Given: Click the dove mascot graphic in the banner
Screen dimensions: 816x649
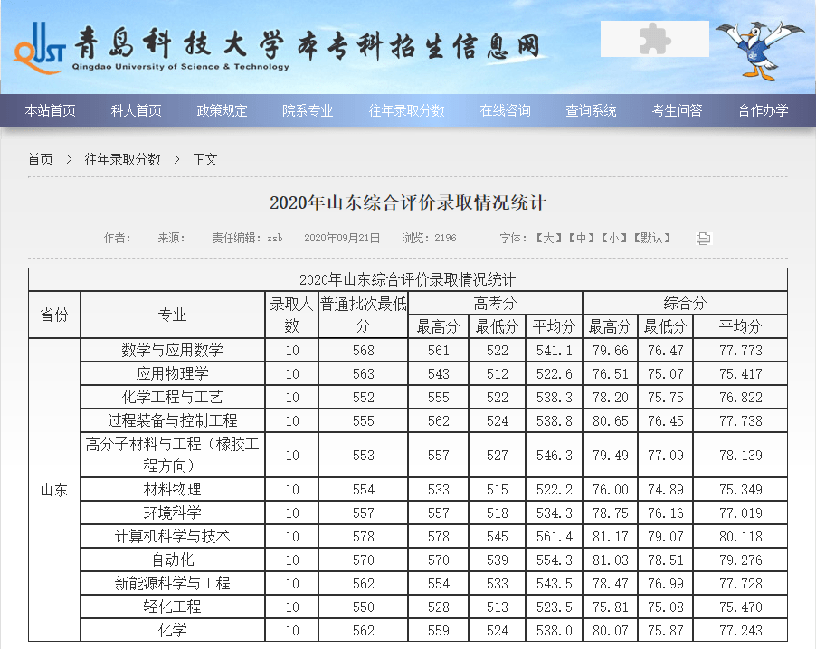Looking at the screenshot, I should [x=757, y=48].
